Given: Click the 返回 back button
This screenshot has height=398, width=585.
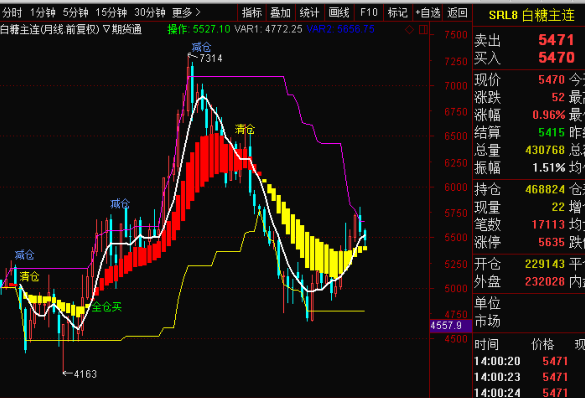Looking at the screenshot, I should coord(457,13).
